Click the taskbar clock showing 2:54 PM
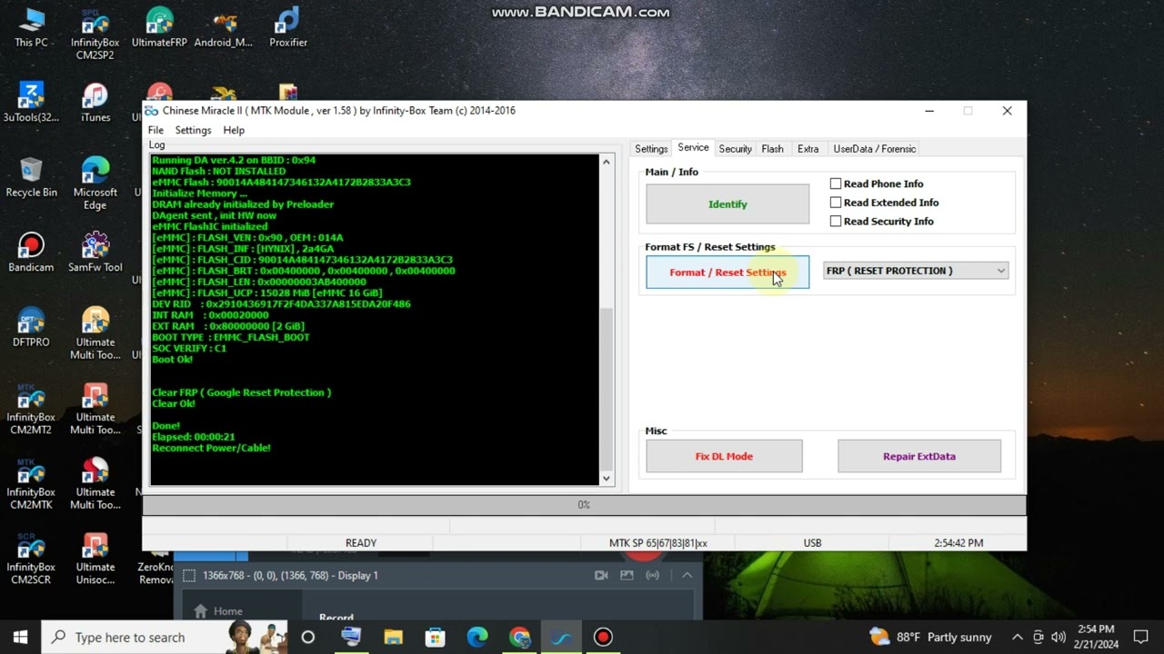 point(1096,637)
